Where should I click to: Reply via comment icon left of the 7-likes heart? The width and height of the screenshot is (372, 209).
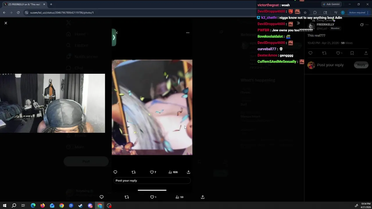pos(115,172)
